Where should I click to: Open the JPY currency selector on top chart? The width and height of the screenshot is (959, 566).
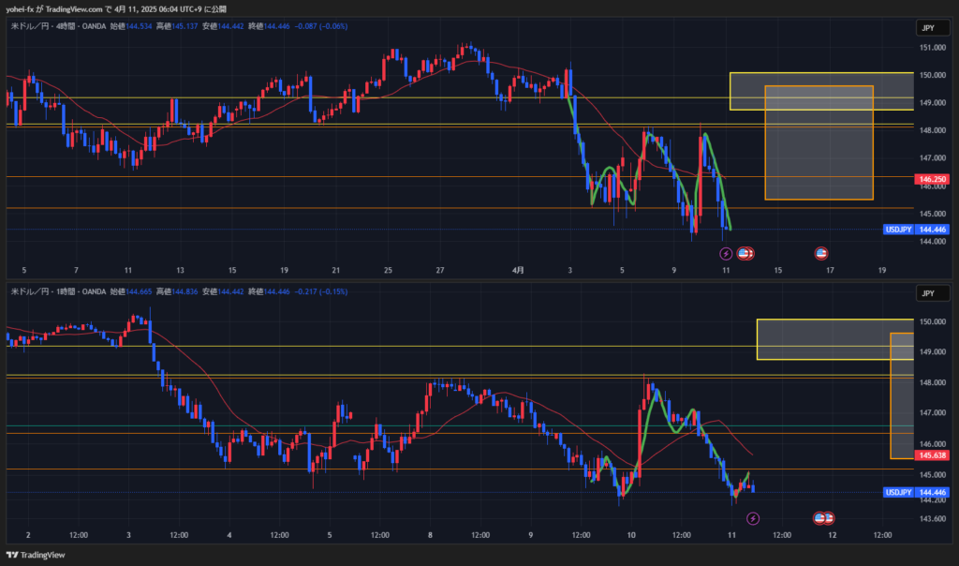tap(928, 30)
